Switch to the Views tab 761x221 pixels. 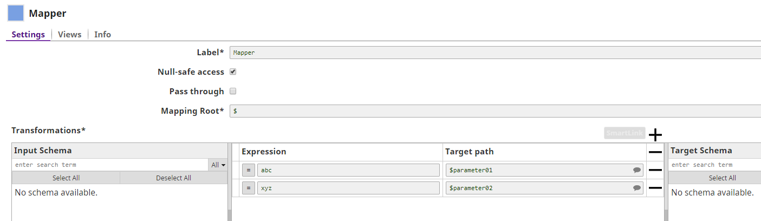coord(69,35)
